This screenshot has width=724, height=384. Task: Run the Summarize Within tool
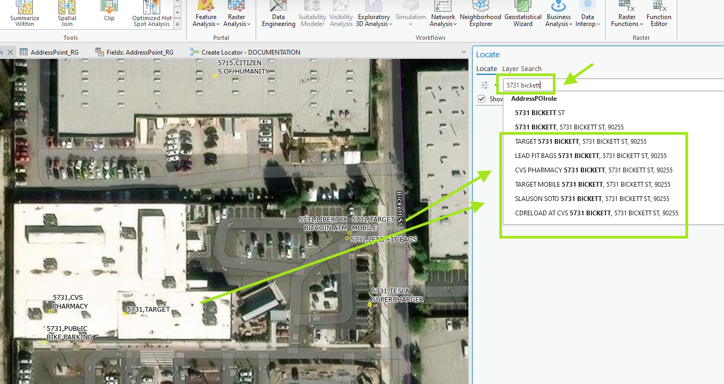coord(24,14)
